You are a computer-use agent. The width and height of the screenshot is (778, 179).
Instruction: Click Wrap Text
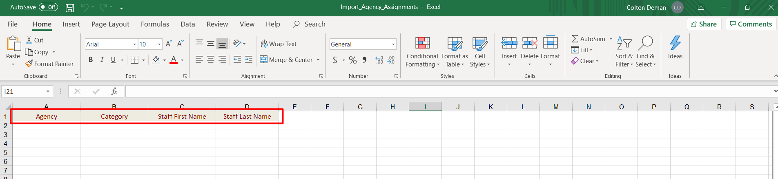pos(279,44)
